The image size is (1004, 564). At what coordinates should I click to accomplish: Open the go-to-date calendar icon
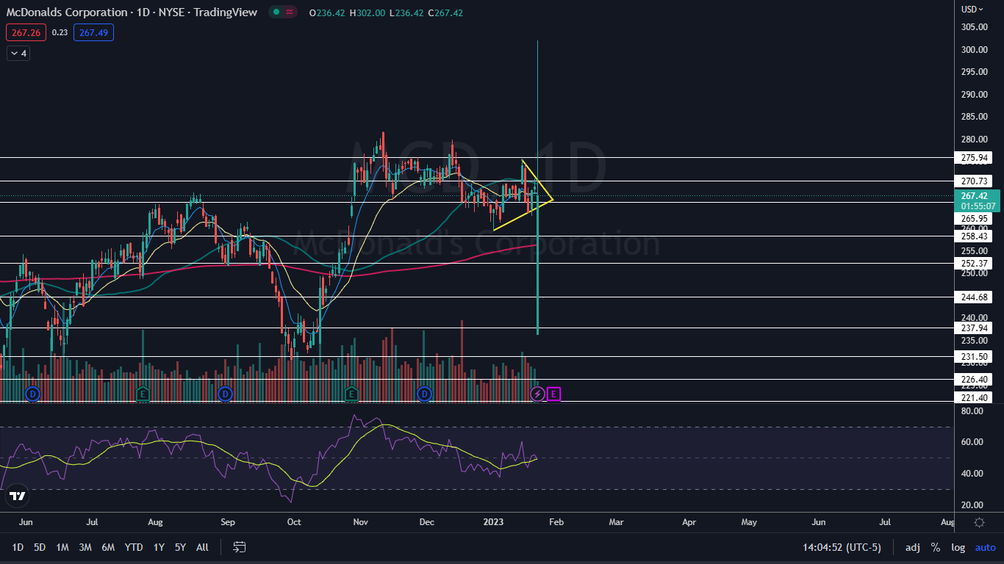pyautogui.click(x=239, y=547)
